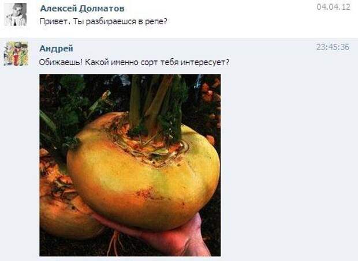Open the attached turnip photo
Image resolution: width=358 pixels, height=261 pixels.
[x=130, y=165]
